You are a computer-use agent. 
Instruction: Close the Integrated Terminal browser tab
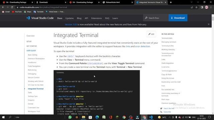coord(166,2)
